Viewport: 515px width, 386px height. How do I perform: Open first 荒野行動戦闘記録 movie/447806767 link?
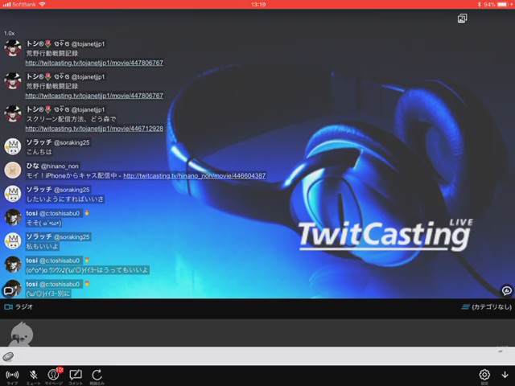click(x=94, y=63)
